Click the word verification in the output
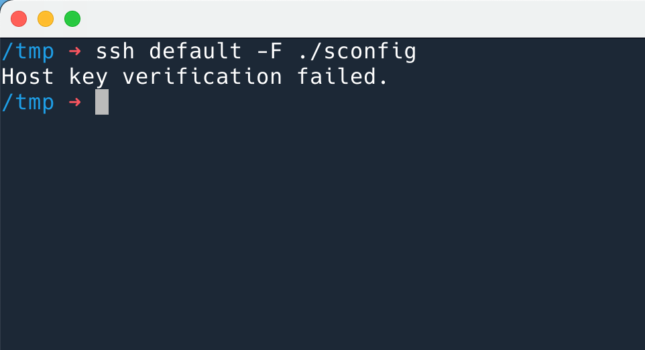This screenshot has width=645, height=350. pyautogui.click(x=202, y=76)
